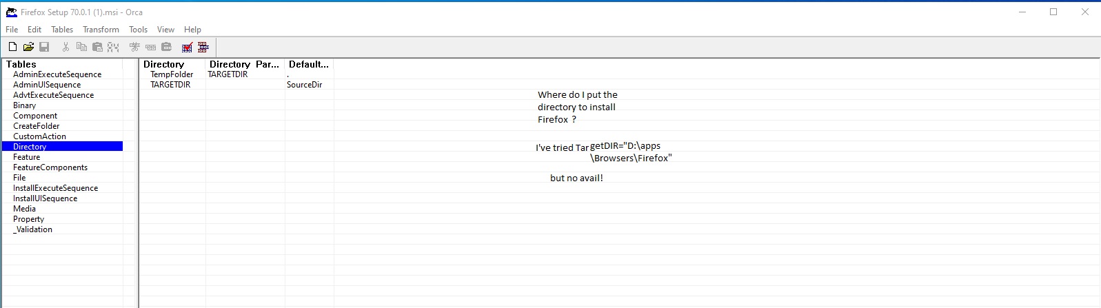Click the red and blue tables toolbar icon
1101x308 pixels.
pyautogui.click(x=203, y=47)
